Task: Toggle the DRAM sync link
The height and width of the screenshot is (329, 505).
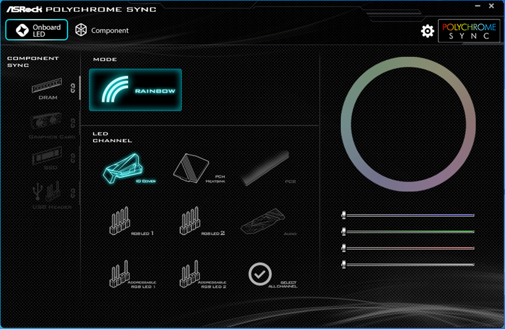Action: (x=73, y=88)
